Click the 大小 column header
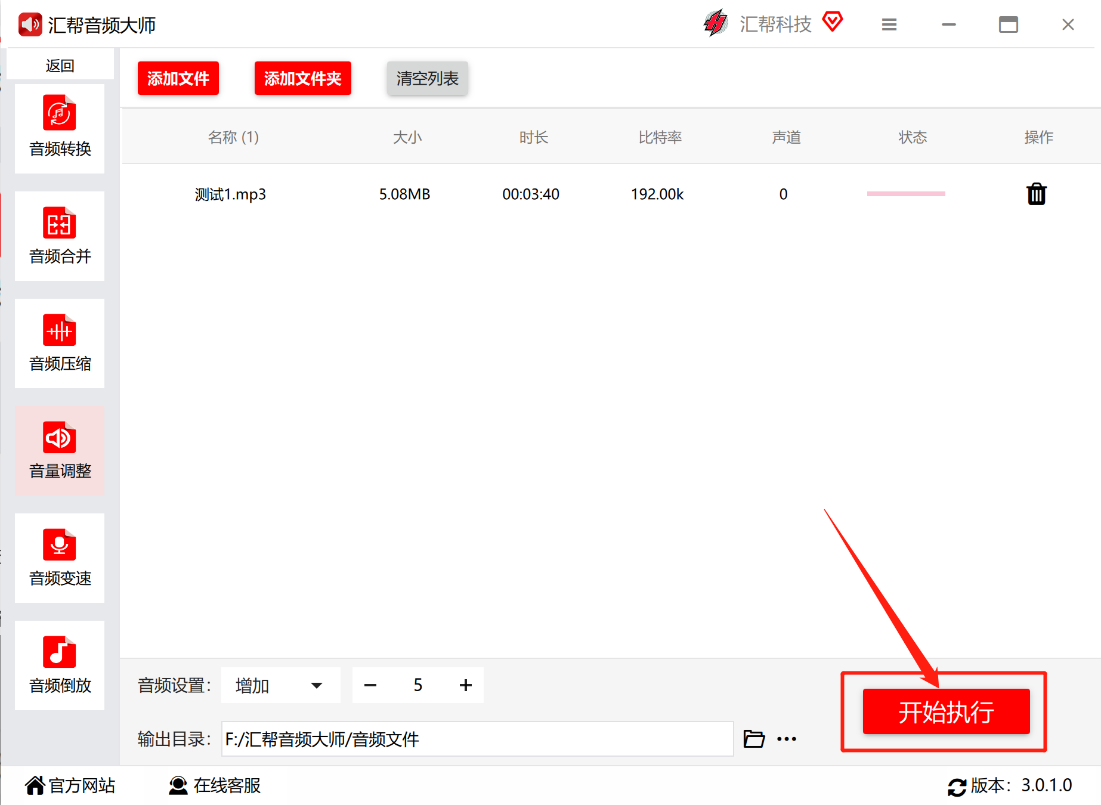 coord(407,137)
